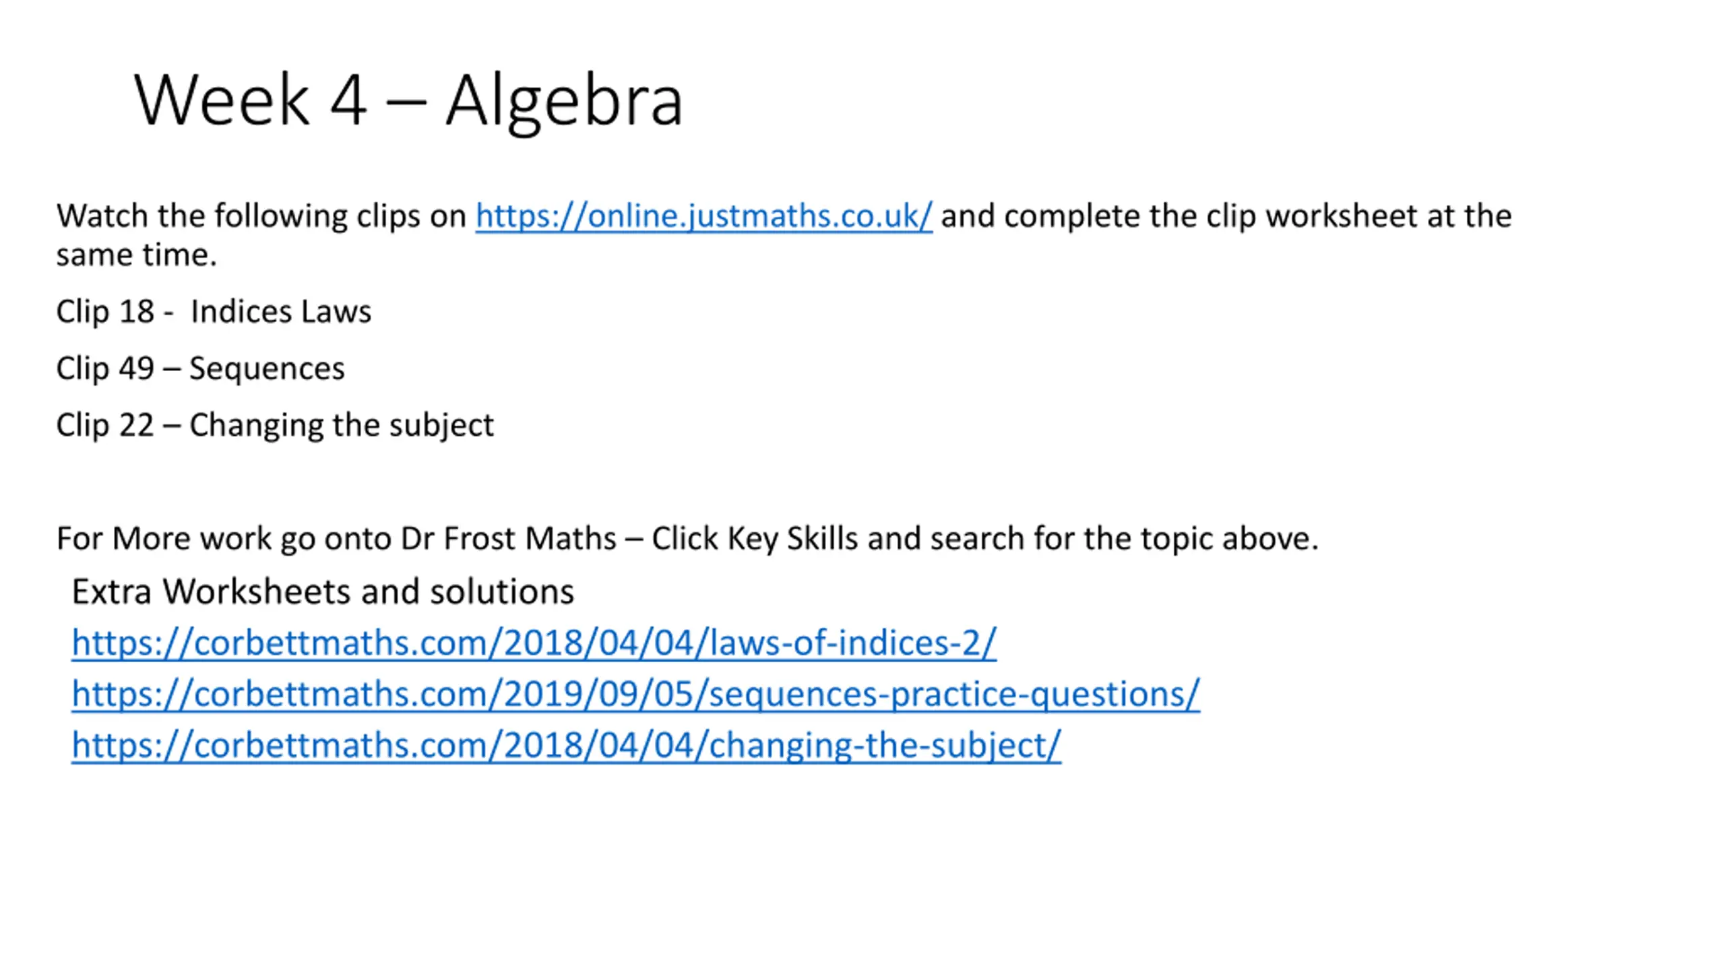Click the Clip 18 - Indices Laws line
The image size is (1725, 970).
[214, 312]
